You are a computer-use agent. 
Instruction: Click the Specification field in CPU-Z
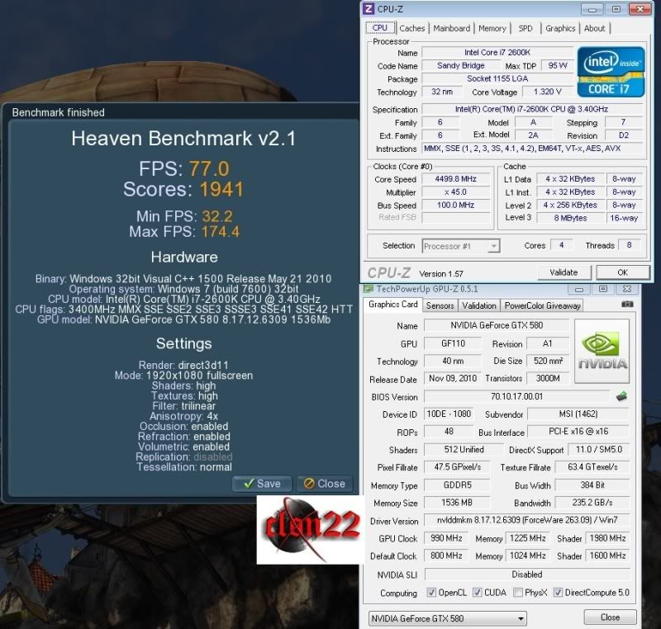tap(532, 109)
